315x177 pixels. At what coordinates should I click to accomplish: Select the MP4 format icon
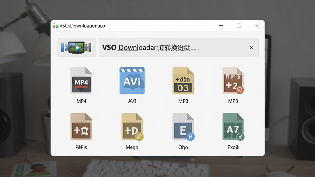[x=81, y=81]
